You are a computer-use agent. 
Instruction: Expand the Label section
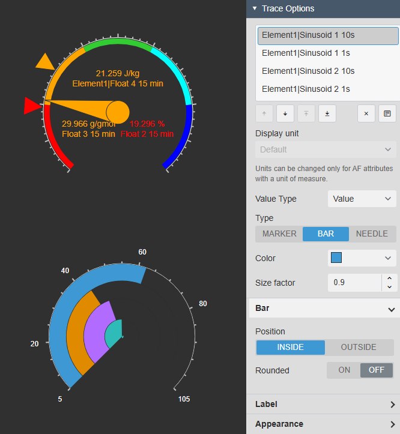click(324, 404)
